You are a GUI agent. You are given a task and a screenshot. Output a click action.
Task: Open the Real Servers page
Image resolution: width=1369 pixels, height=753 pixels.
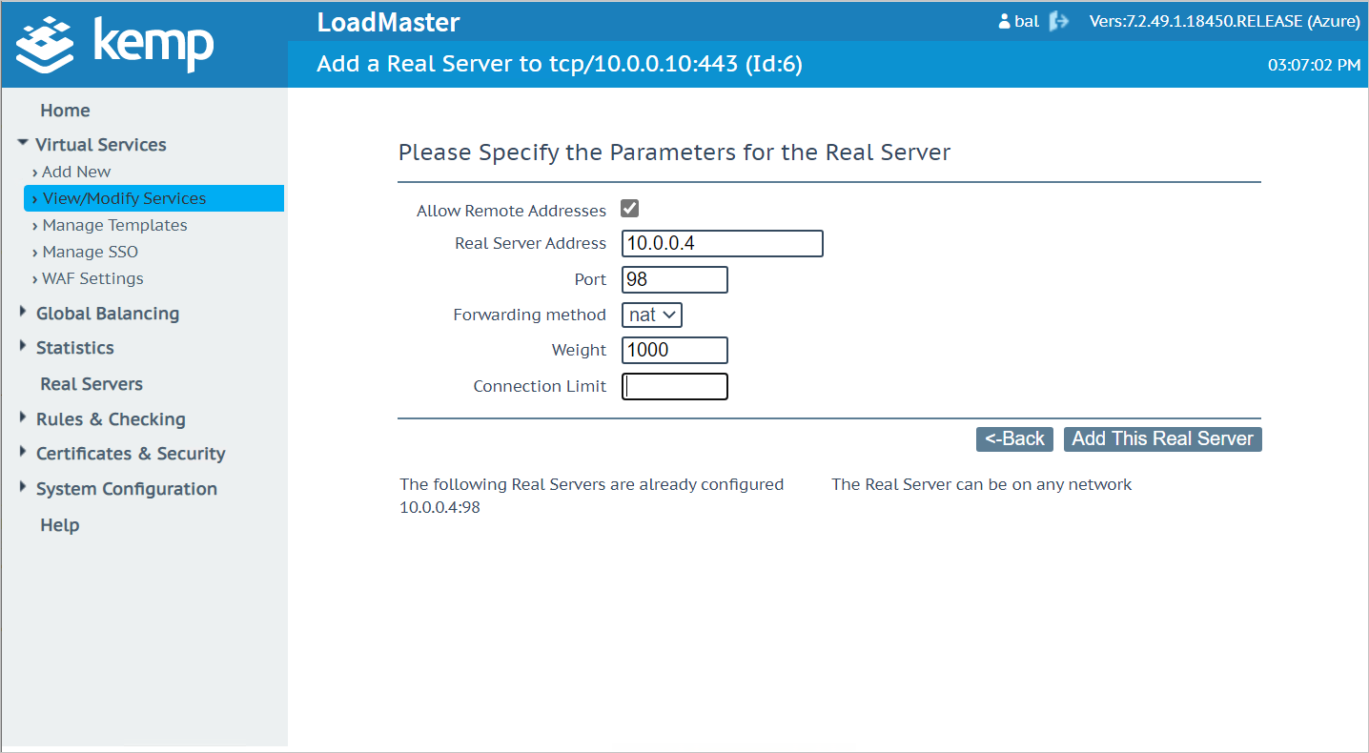pos(92,384)
